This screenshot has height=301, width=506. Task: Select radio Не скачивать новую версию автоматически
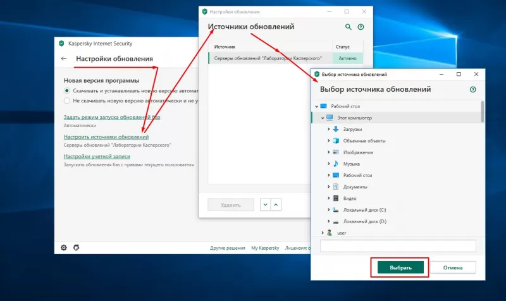pyautogui.click(x=67, y=101)
